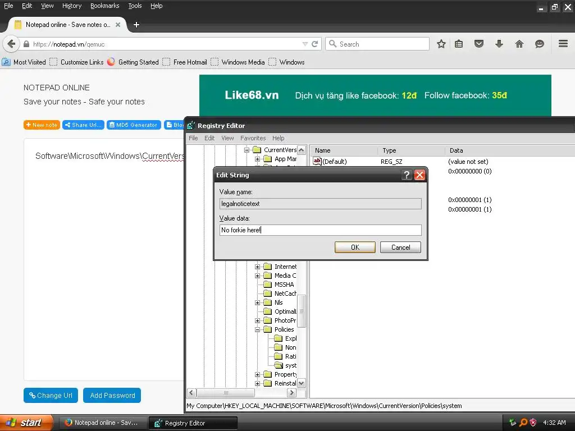The height and width of the screenshot is (431, 575).
Task: Click the Data column header
Action: pos(510,150)
